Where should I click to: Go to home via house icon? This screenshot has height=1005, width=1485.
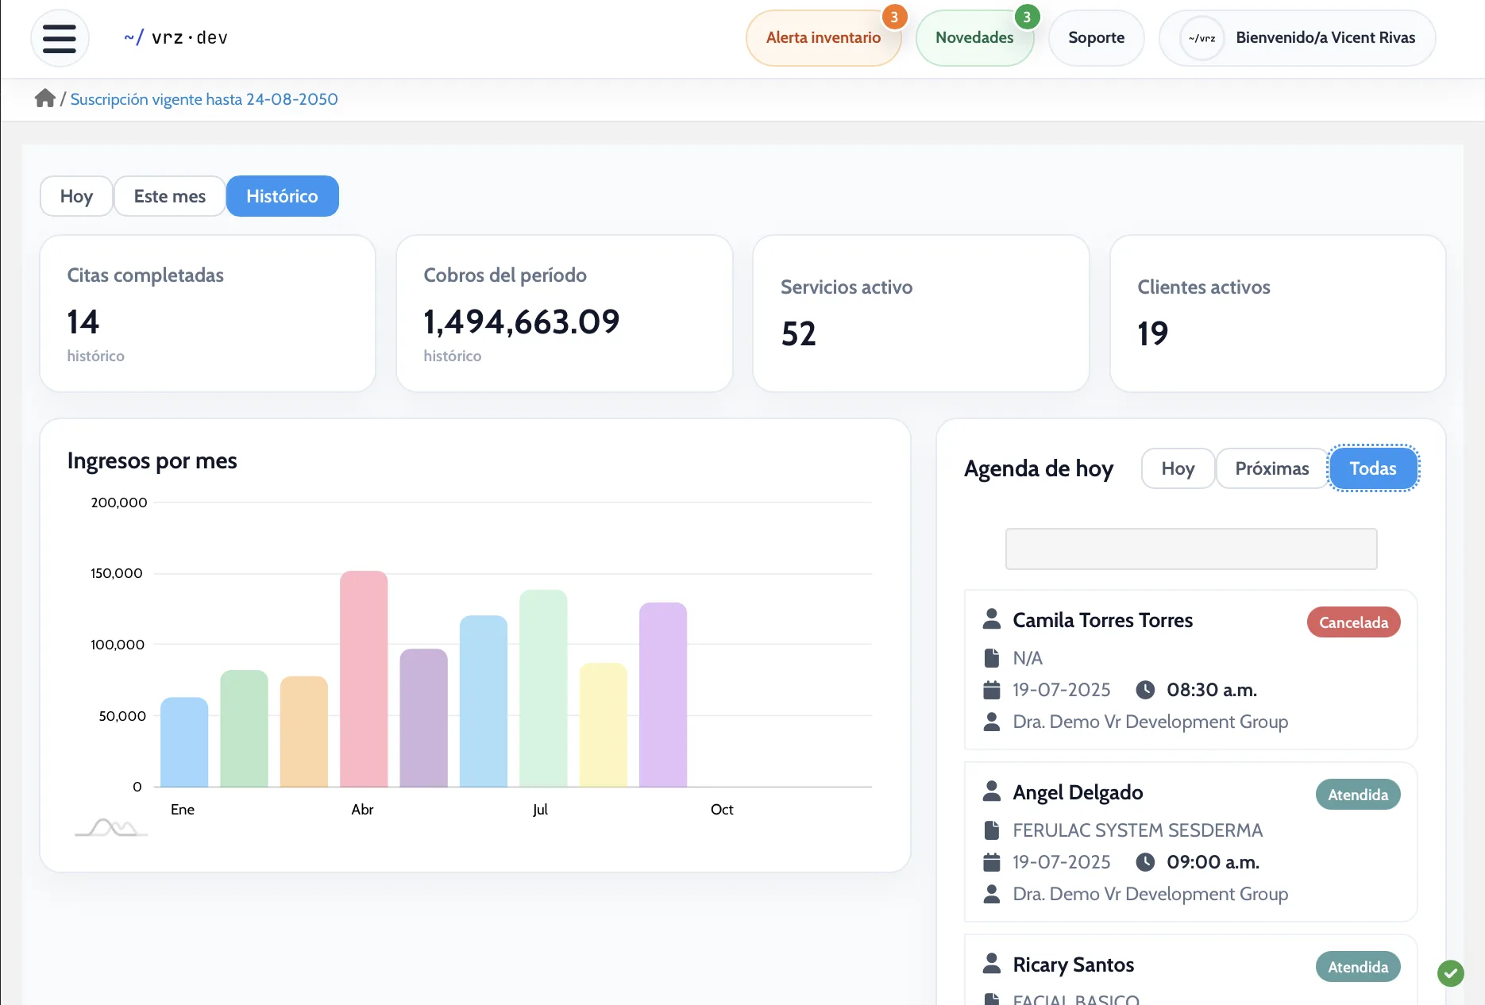(x=45, y=98)
